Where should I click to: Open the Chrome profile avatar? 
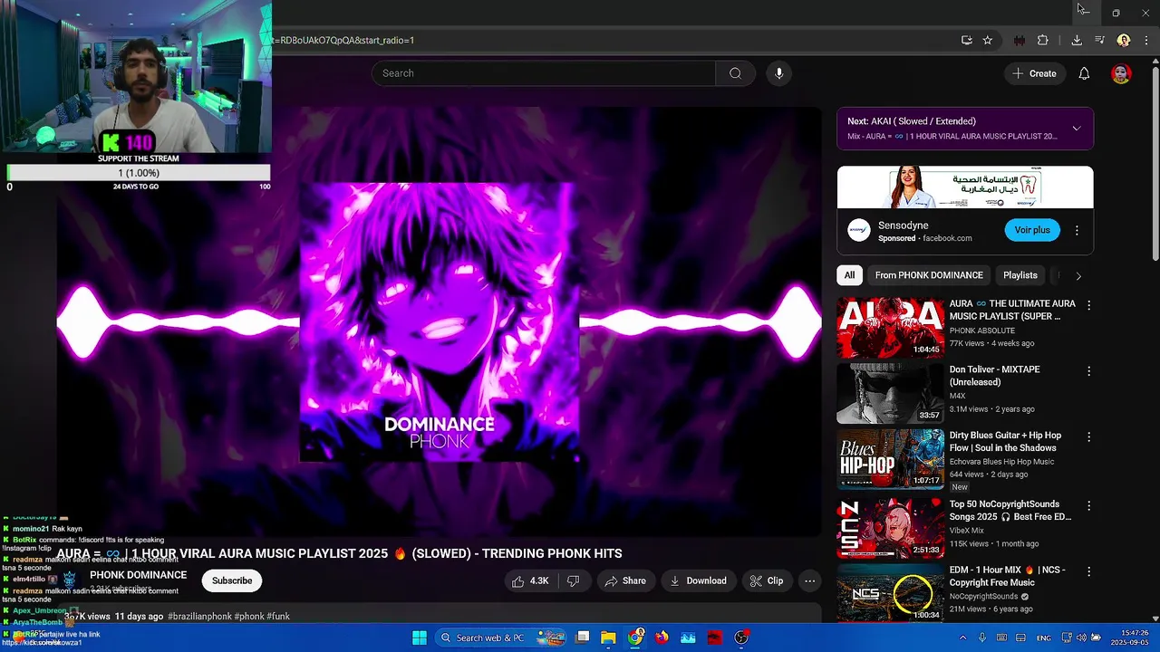[1124, 40]
